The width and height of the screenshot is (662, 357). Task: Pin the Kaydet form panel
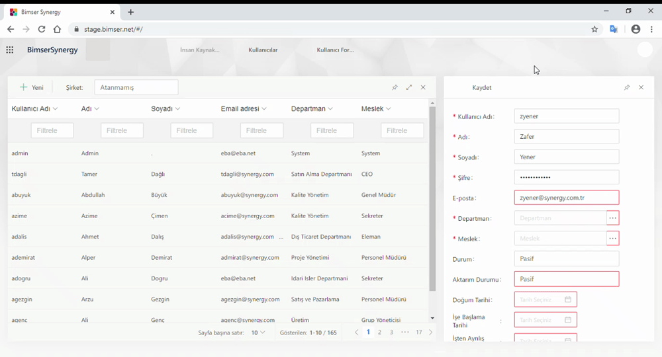tap(627, 87)
